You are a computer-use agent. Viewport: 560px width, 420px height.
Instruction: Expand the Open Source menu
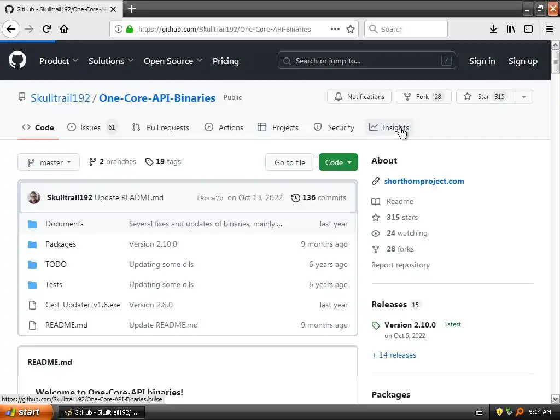tap(173, 61)
